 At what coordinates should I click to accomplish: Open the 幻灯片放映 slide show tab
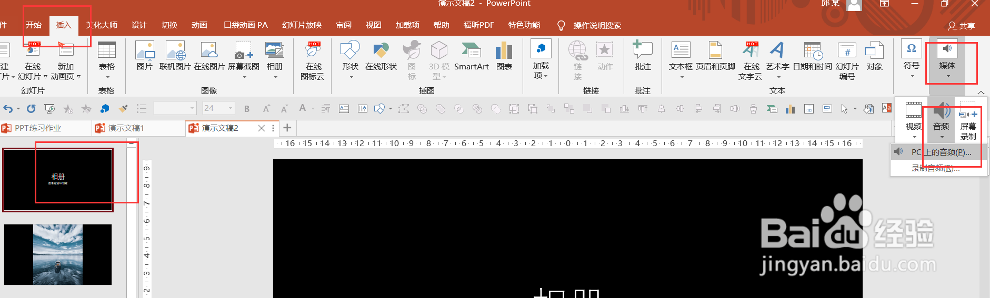point(302,25)
